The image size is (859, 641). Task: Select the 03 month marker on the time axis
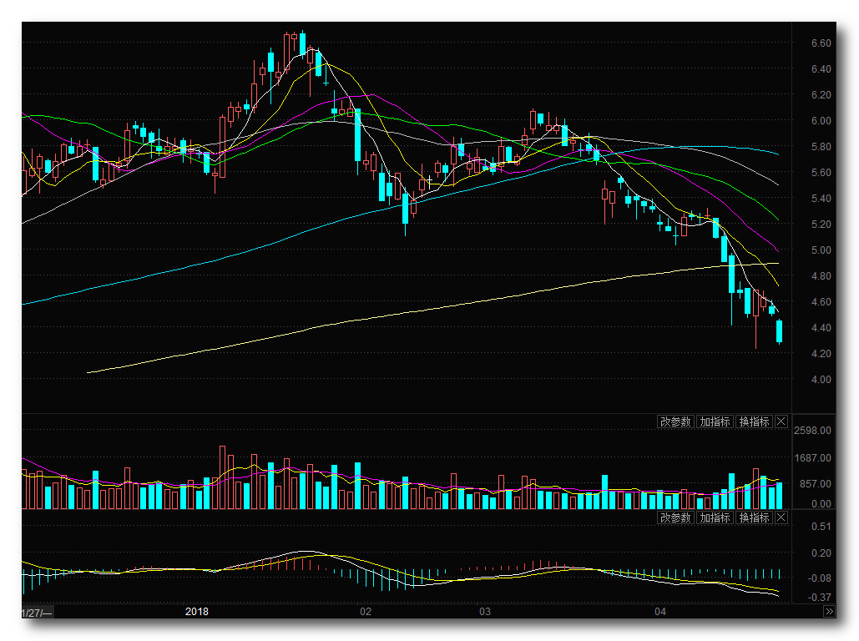pos(484,612)
